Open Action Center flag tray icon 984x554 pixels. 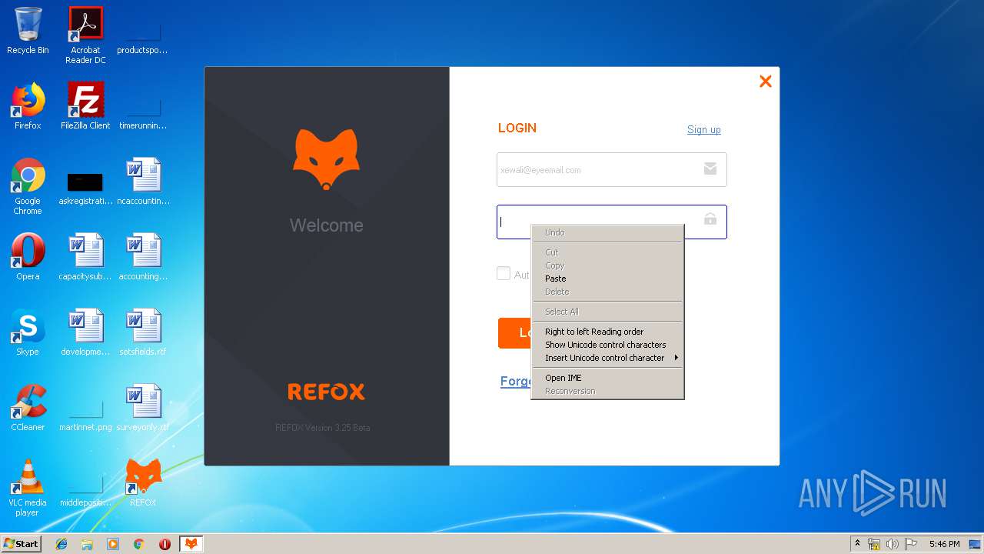click(911, 544)
